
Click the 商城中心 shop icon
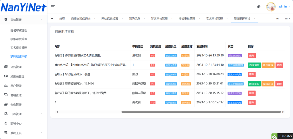[6, 123]
